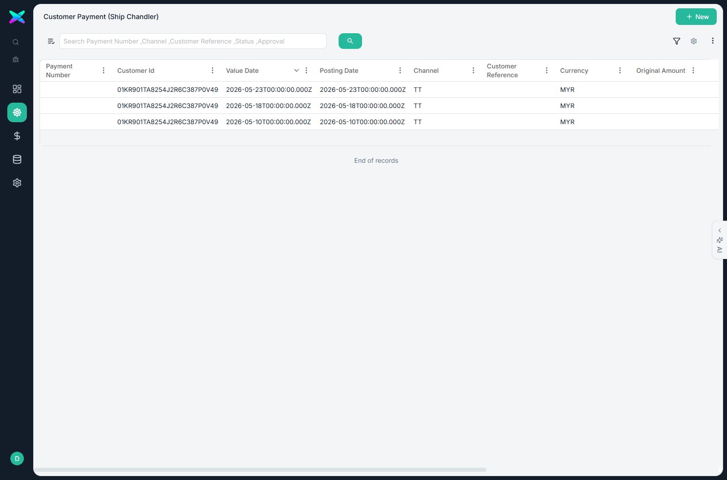Click the Original Amount column header
Viewport: 727px width, 480px height.
(661, 70)
